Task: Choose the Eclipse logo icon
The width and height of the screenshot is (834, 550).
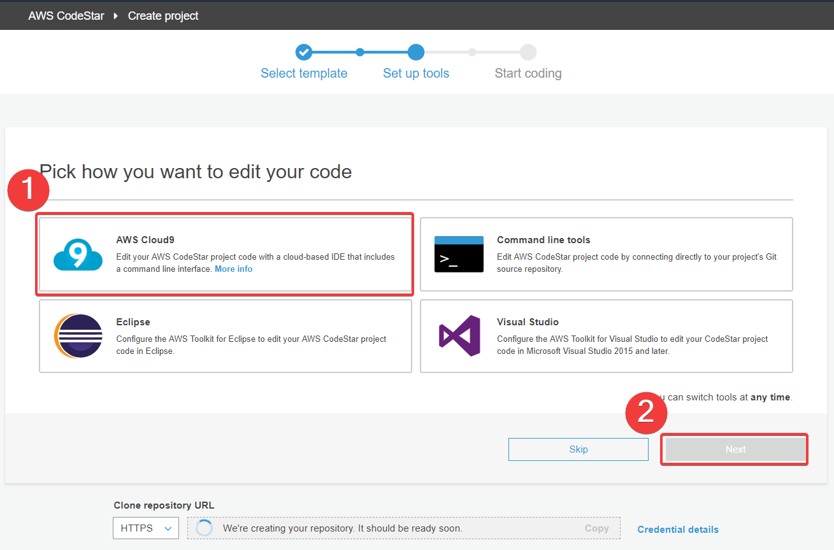Action: 78,336
